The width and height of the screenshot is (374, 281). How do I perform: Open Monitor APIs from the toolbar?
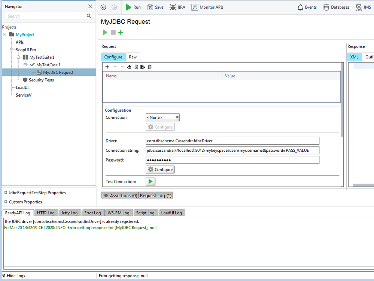[207, 7]
